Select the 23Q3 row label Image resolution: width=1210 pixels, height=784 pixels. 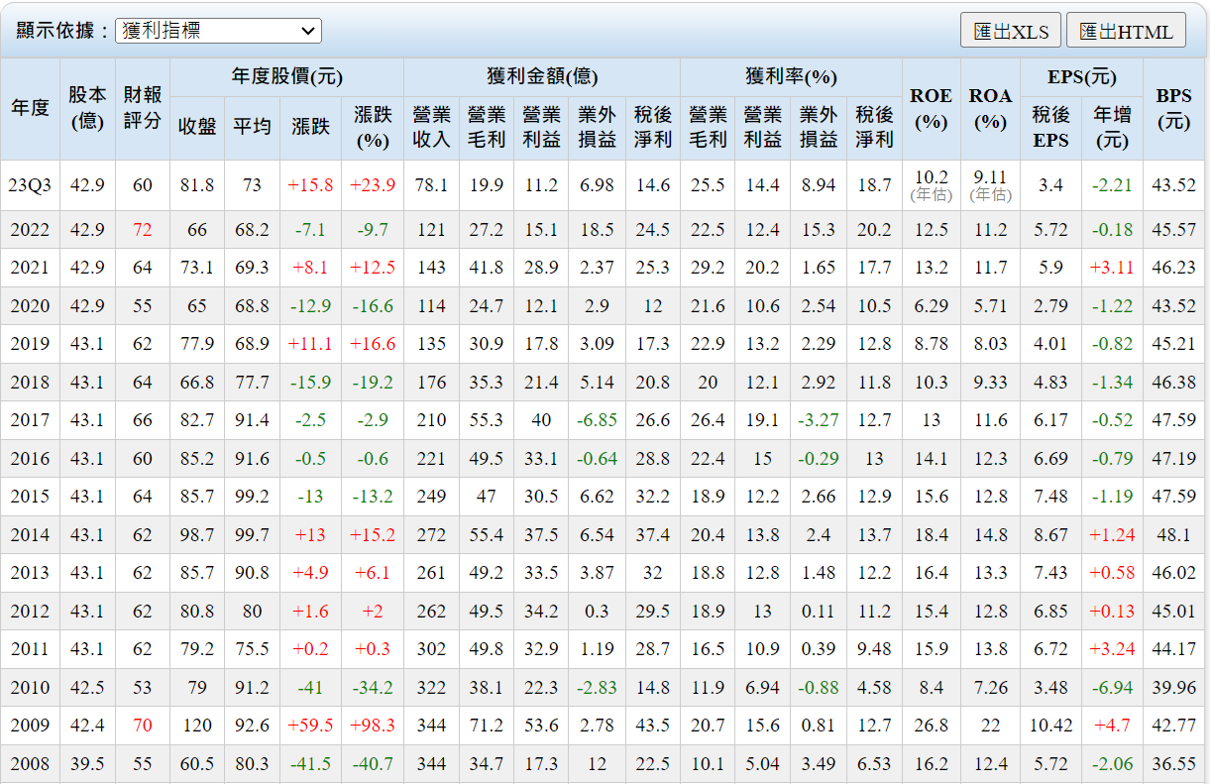(x=30, y=185)
